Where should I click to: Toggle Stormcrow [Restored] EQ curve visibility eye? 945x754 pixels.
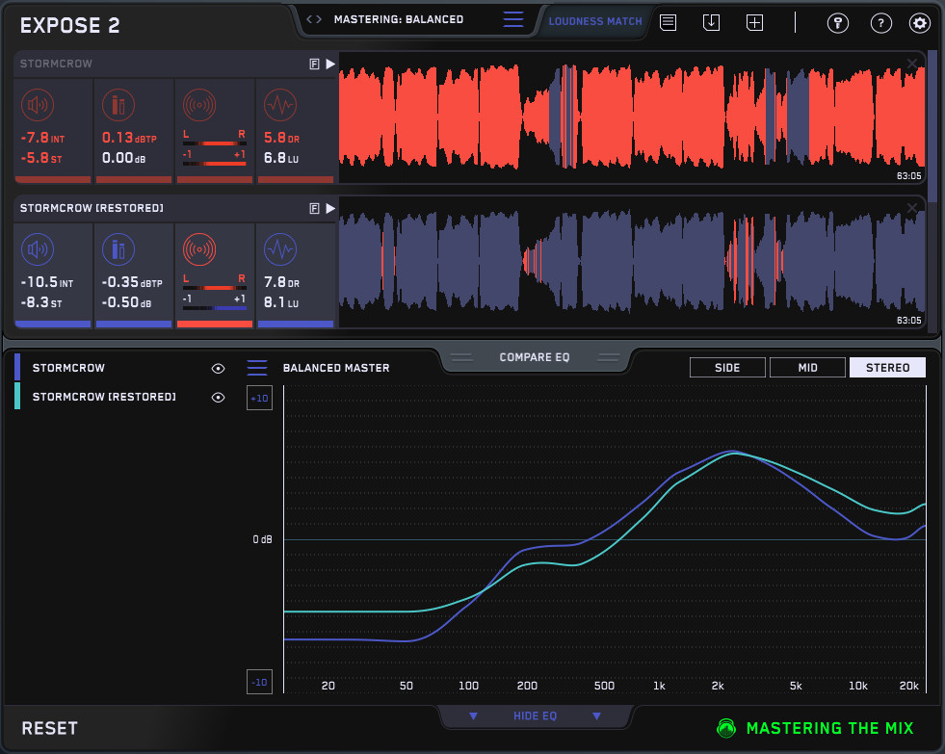[218, 398]
